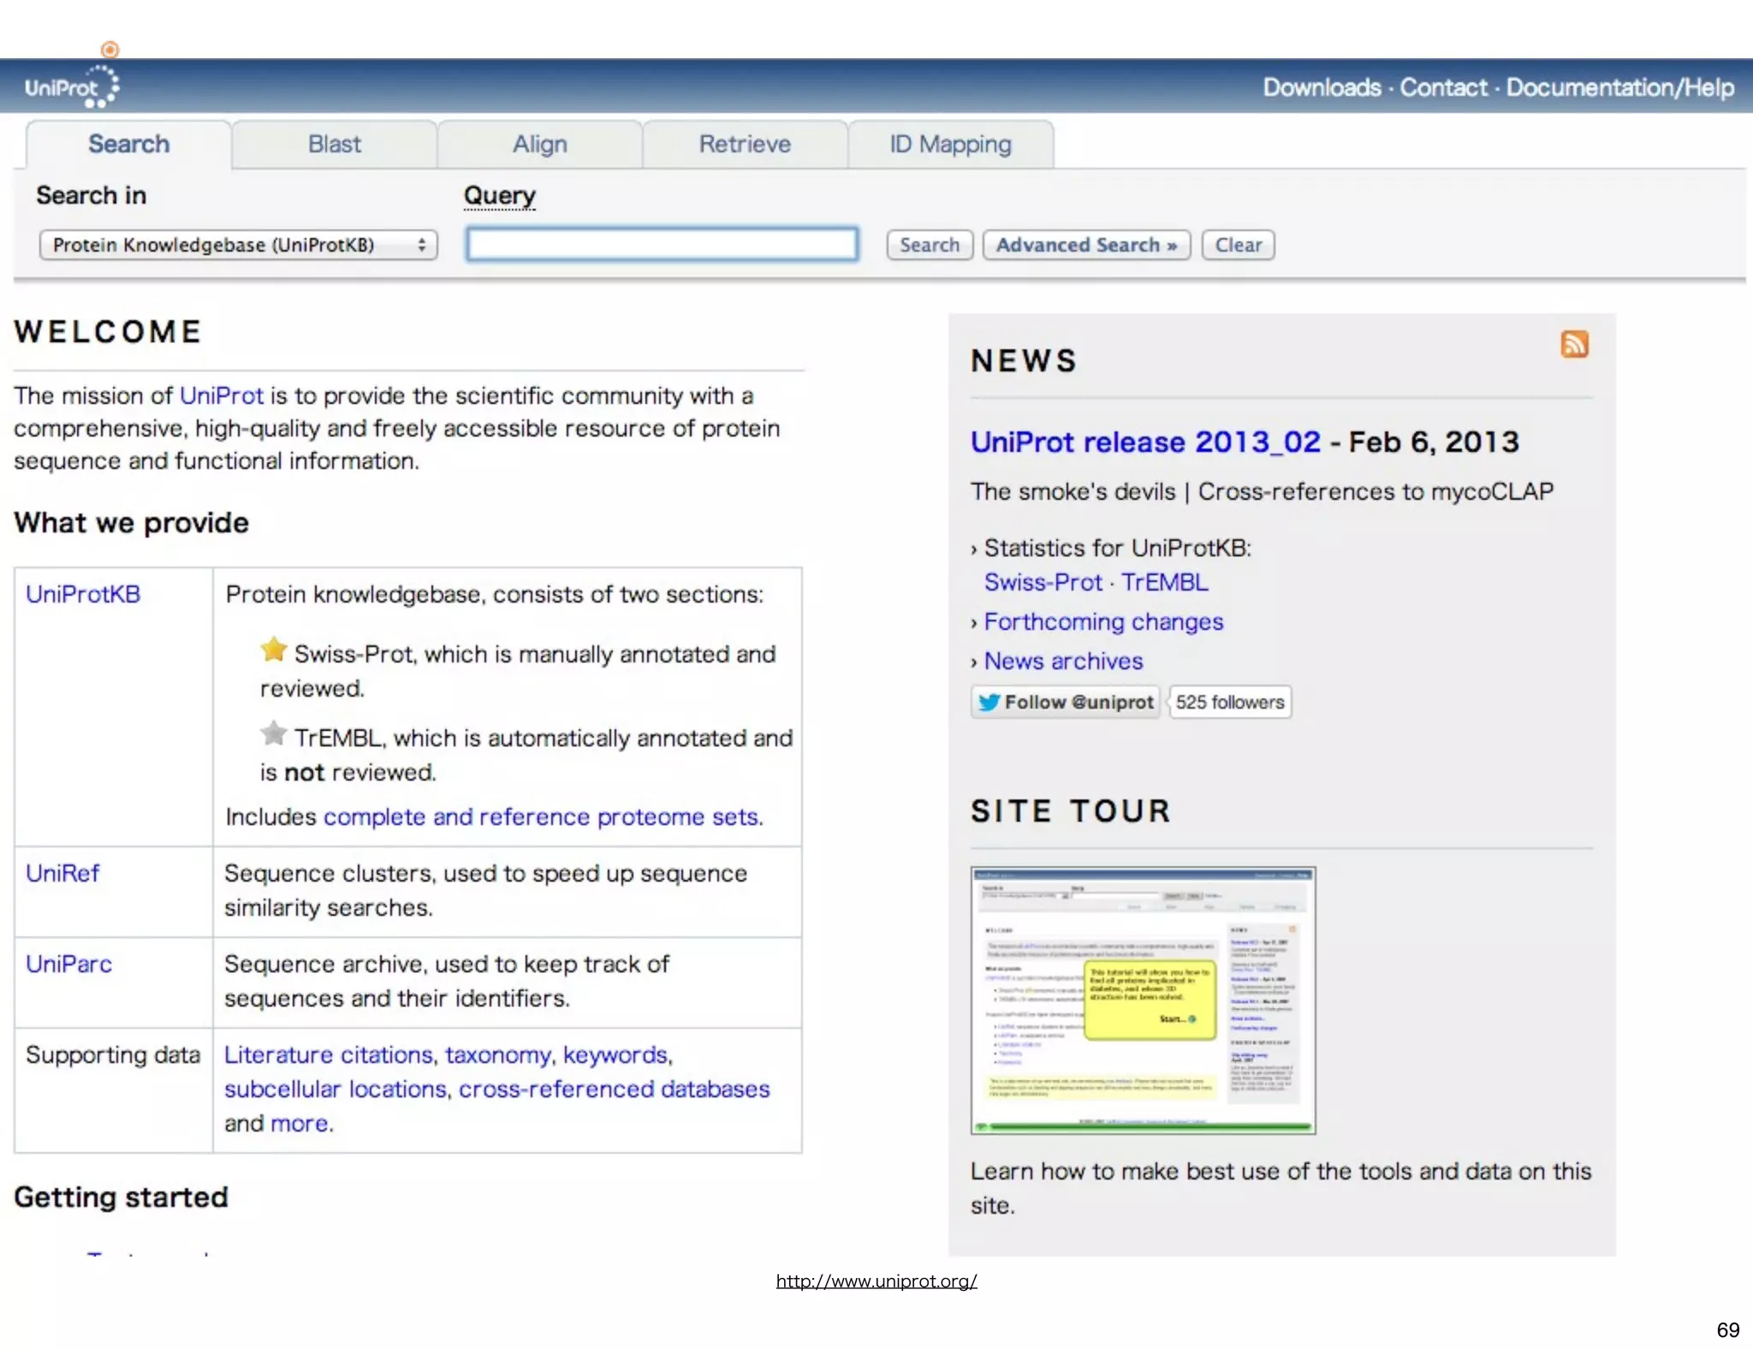1753x1349 pixels.
Task: Click the Query text input field
Action: [x=662, y=244]
